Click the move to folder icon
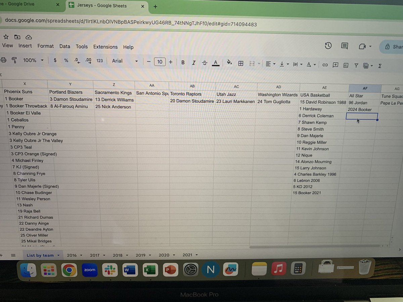This screenshot has width=403, height=302. pos(17,37)
